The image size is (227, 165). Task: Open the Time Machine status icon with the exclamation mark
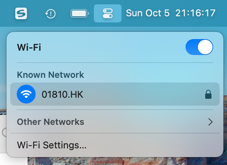[50, 13]
